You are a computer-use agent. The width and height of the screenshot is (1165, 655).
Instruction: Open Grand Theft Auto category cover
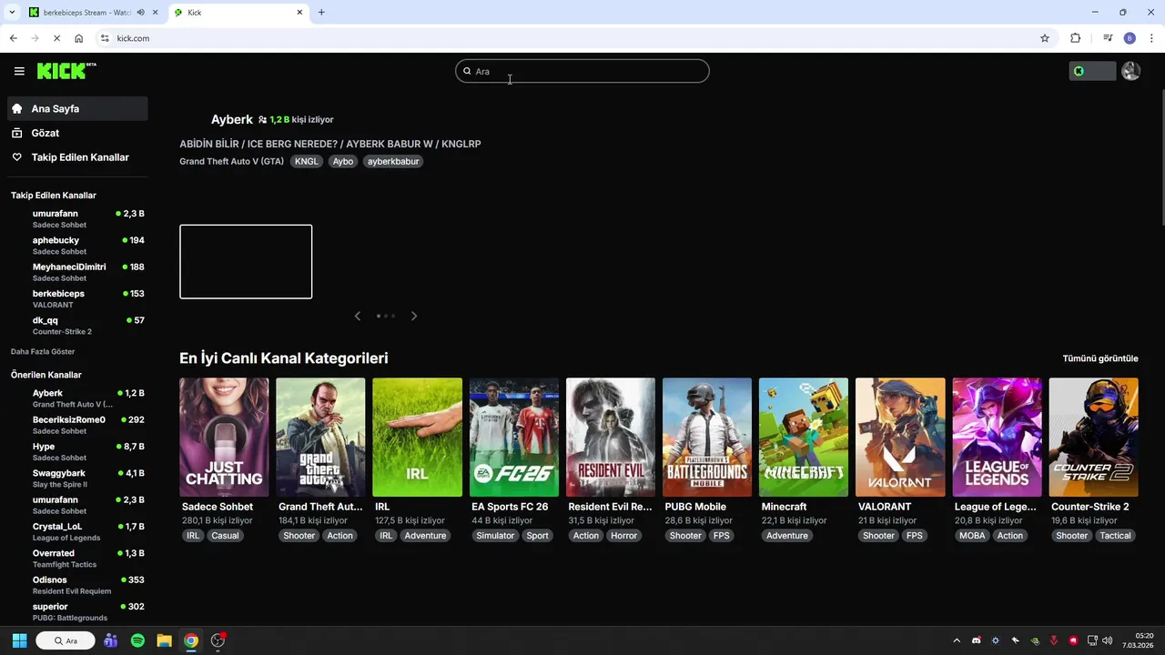(x=320, y=438)
